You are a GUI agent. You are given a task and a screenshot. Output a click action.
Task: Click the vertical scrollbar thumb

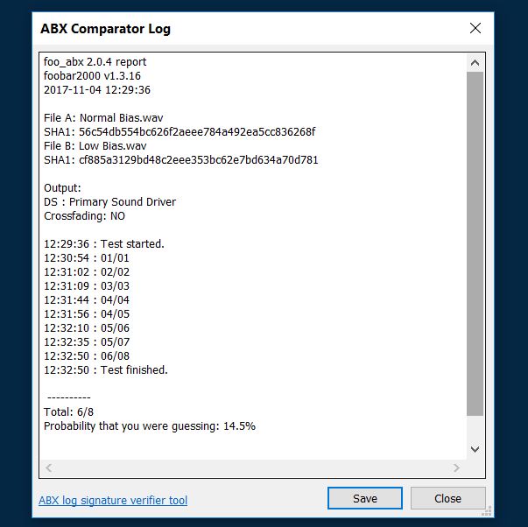pos(475,243)
